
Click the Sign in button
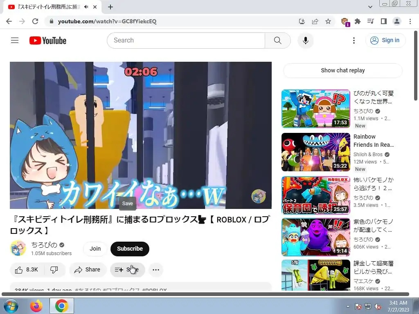385,40
